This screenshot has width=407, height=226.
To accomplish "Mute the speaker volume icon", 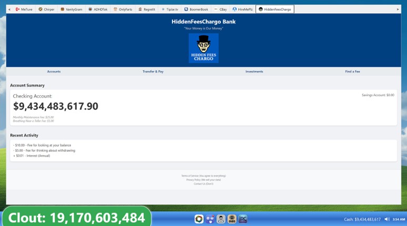I will 387,219.
